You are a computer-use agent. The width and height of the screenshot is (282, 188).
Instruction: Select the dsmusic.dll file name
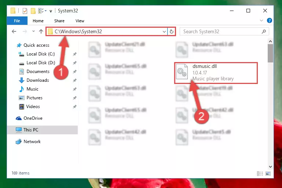(205, 66)
